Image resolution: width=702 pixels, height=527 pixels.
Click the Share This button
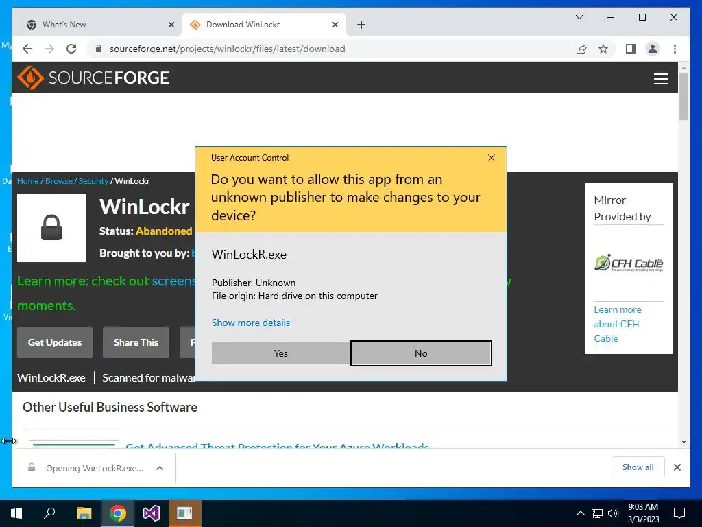click(x=136, y=342)
